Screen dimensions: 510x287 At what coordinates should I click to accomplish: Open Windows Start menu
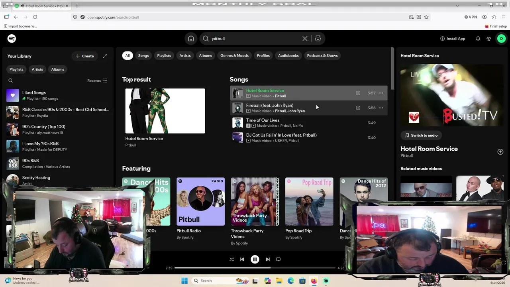pyautogui.click(x=184, y=281)
